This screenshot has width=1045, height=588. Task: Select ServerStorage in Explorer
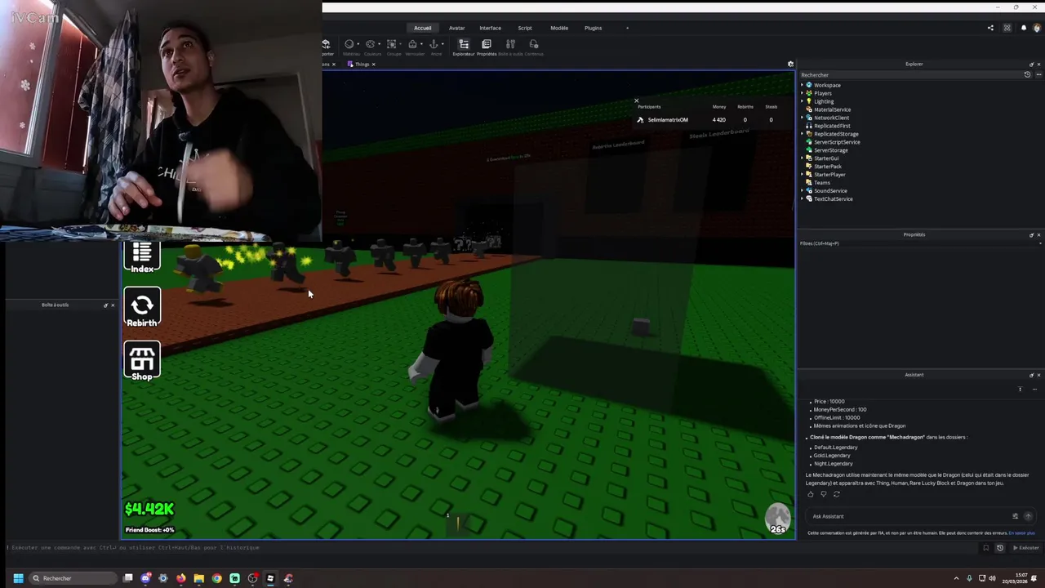830,150
